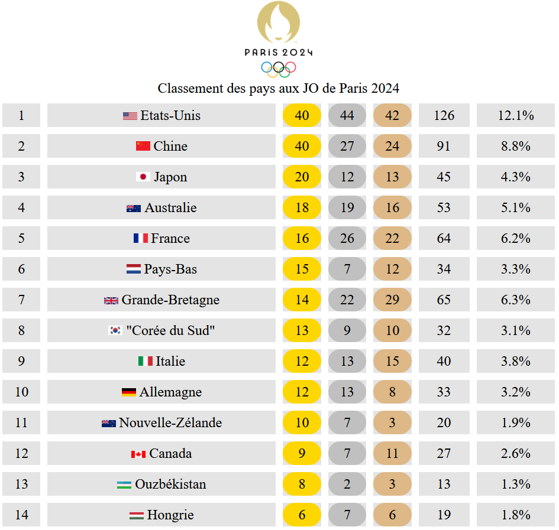Click the Nouvelle-Zélande country name
Image resolution: width=559 pixels, height=530 pixels.
(x=170, y=422)
